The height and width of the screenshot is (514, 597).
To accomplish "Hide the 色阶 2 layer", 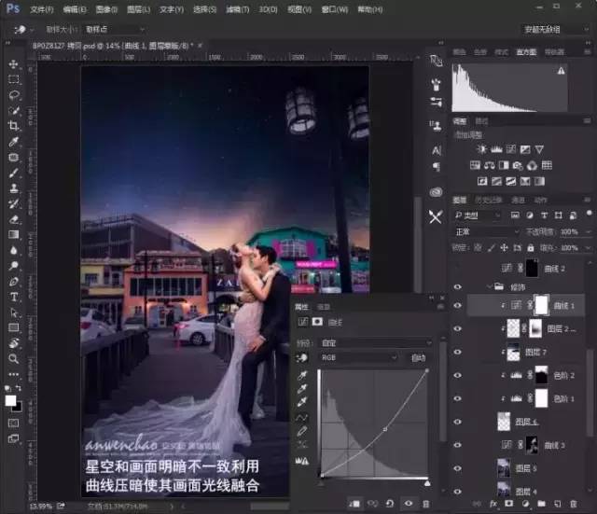I will [458, 375].
